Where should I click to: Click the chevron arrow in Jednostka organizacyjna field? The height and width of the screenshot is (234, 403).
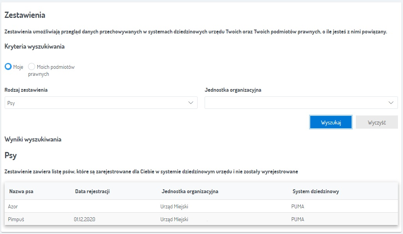click(391, 103)
